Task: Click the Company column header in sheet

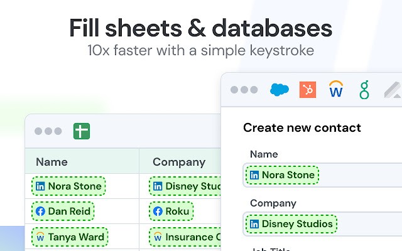Action: 179,162
